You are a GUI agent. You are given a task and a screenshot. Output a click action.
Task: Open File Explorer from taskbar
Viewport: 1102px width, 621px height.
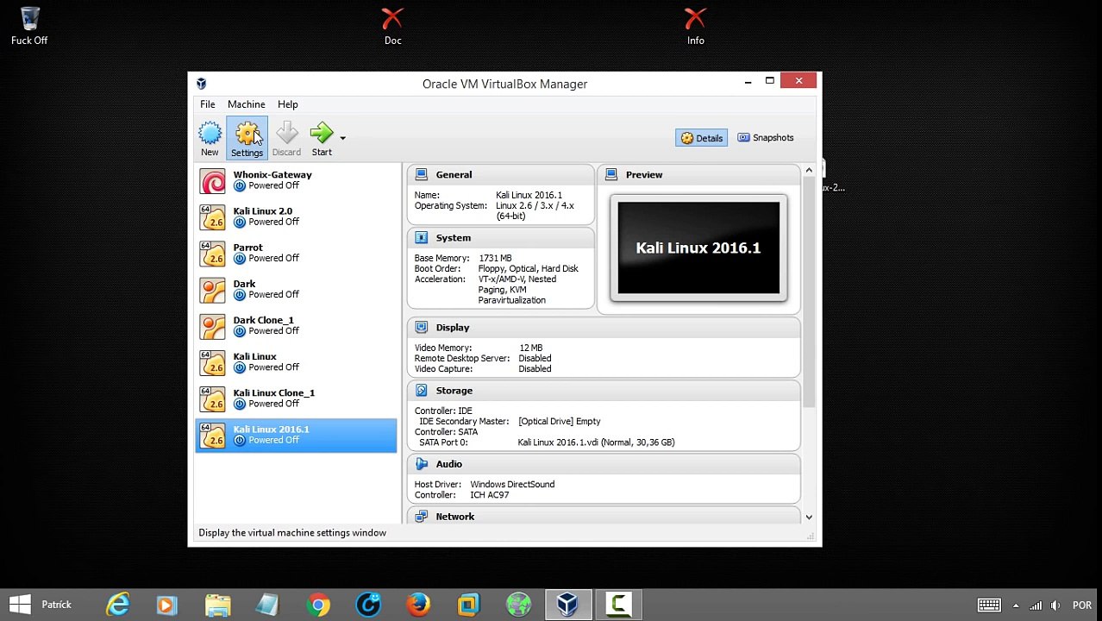217,605
